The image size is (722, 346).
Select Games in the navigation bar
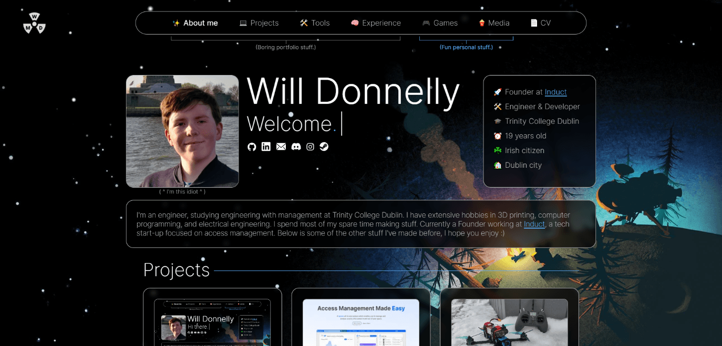pyautogui.click(x=440, y=23)
